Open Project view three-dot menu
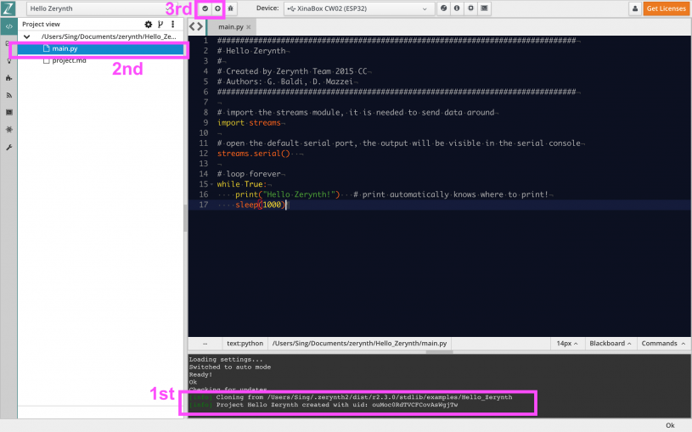 (x=173, y=25)
